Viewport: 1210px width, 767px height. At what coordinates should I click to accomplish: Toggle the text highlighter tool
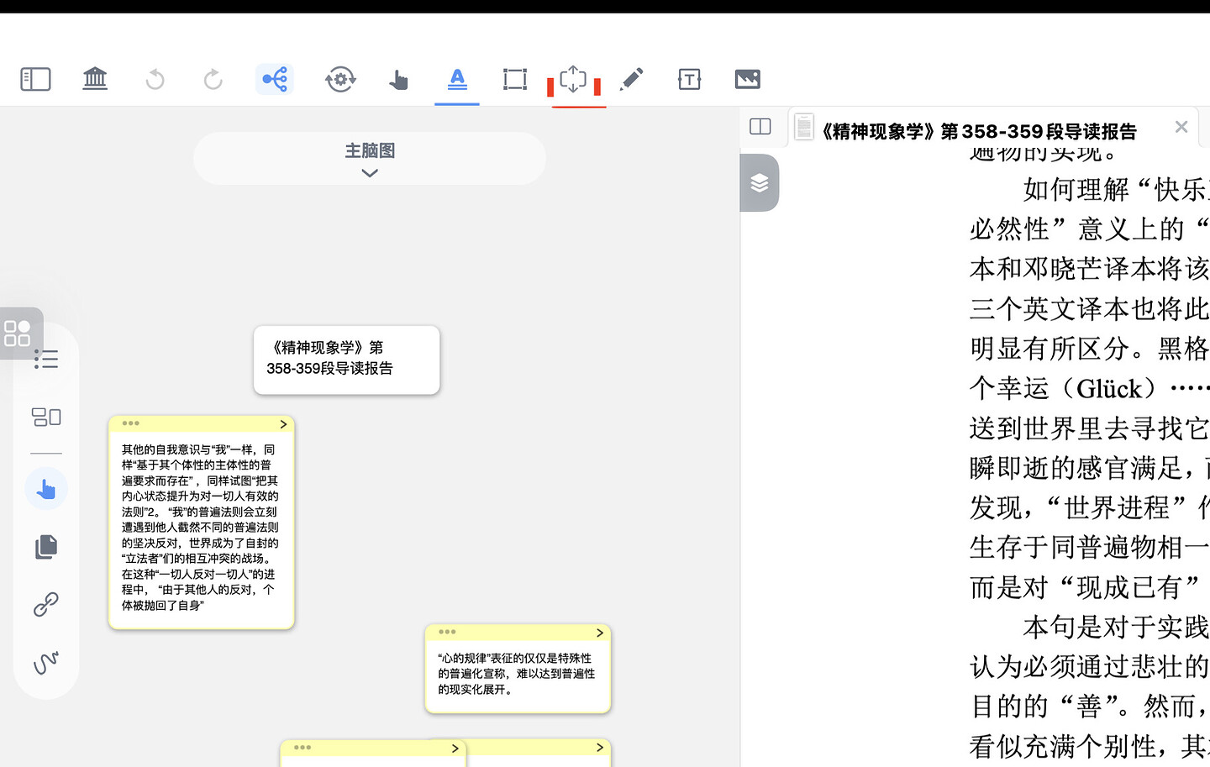coord(456,79)
